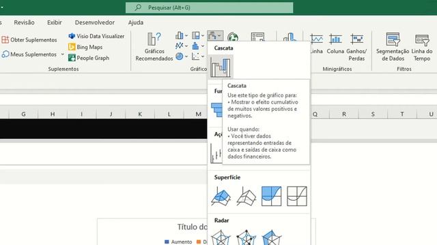Click the PivotChart icon

tap(257, 37)
